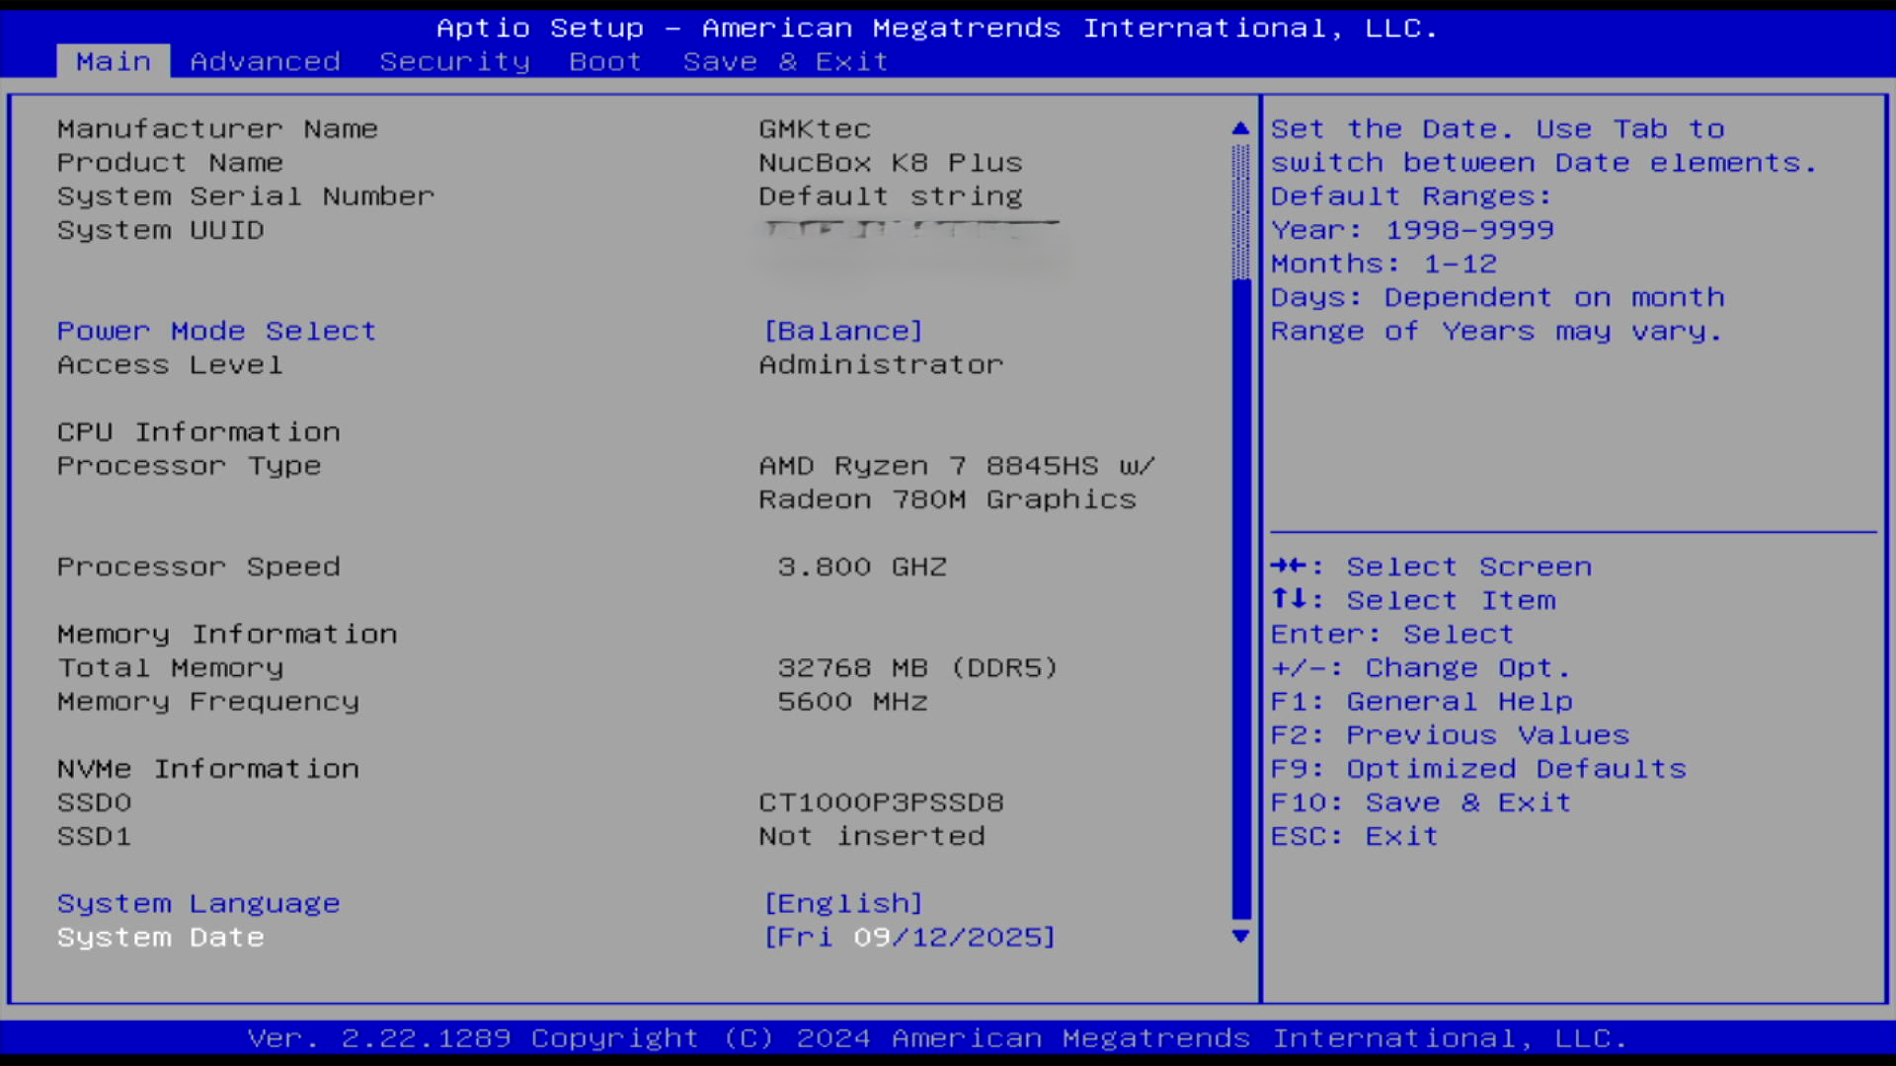Click the F9: Optimized Defaults hint
Image resolution: width=1896 pixels, height=1066 pixels.
pyautogui.click(x=1478, y=769)
